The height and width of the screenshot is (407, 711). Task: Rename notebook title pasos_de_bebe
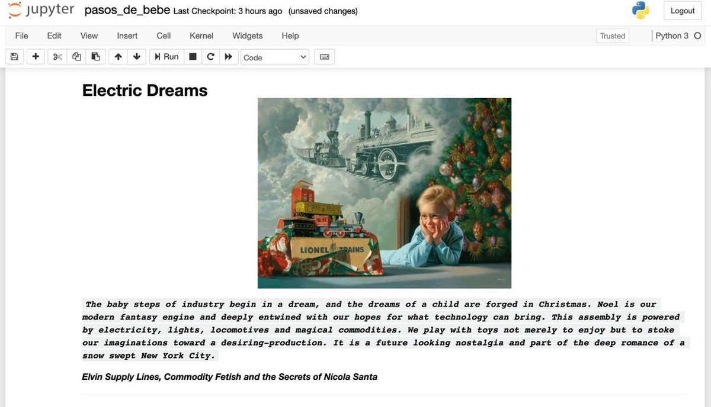pyautogui.click(x=127, y=11)
